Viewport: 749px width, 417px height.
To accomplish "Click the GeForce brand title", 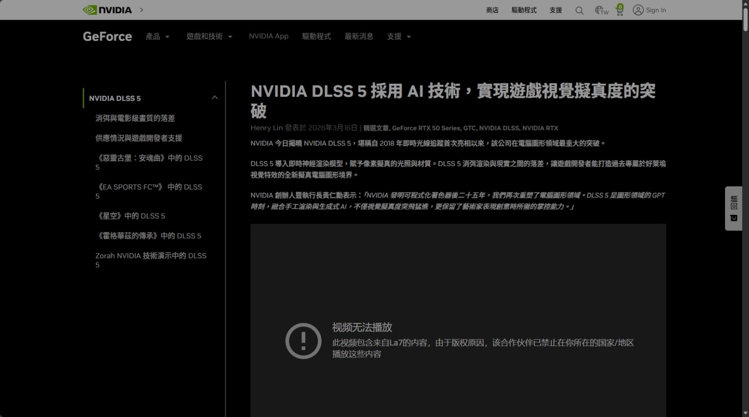I will pos(107,37).
